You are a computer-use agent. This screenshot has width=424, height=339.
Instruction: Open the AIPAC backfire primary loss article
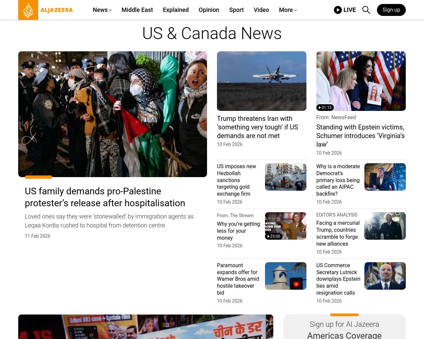(338, 180)
